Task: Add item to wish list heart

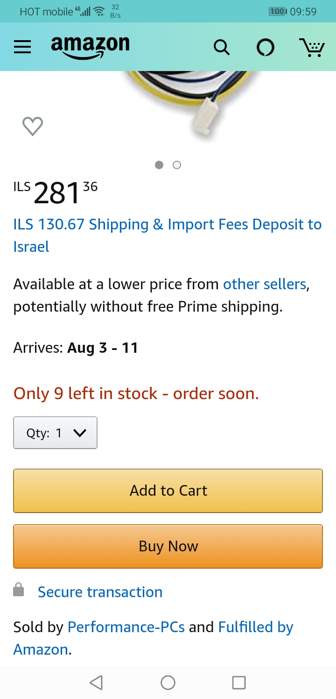Action: (33, 126)
